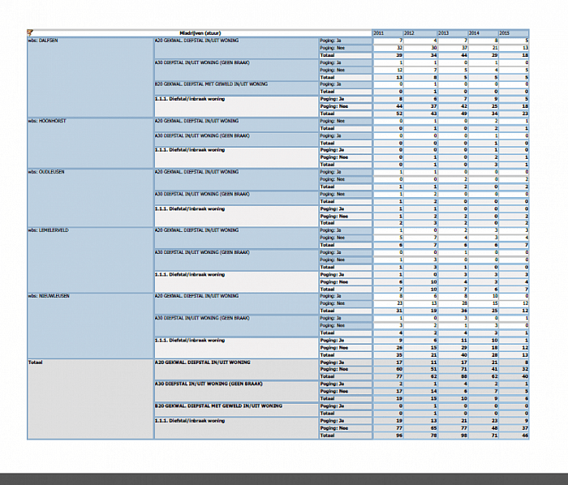Select the 2012 grand total 78 in the bottom row
The width and height of the screenshot is (568, 485).
tap(433, 436)
